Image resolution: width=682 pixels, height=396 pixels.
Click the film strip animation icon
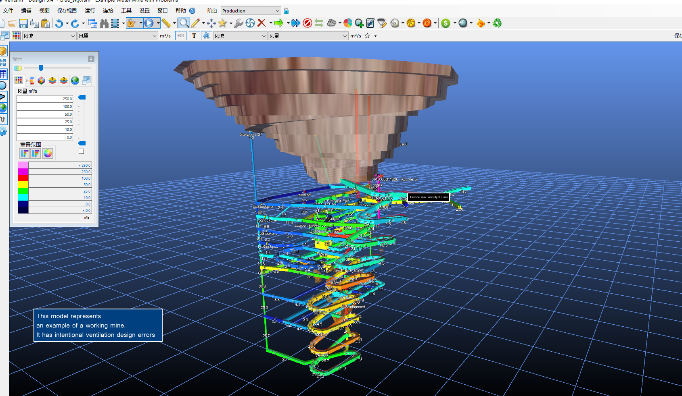pyautogui.click(x=115, y=23)
